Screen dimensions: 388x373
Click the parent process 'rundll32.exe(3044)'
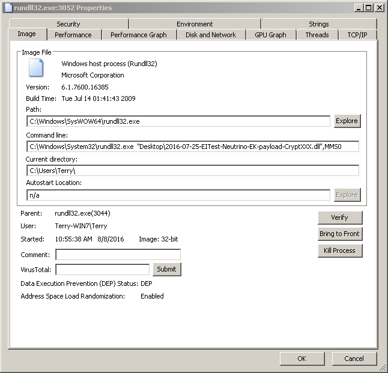pyautogui.click(x=82, y=213)
